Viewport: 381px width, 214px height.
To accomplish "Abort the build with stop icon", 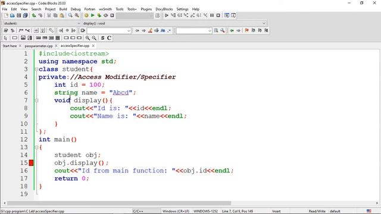I will click(112, 15).
